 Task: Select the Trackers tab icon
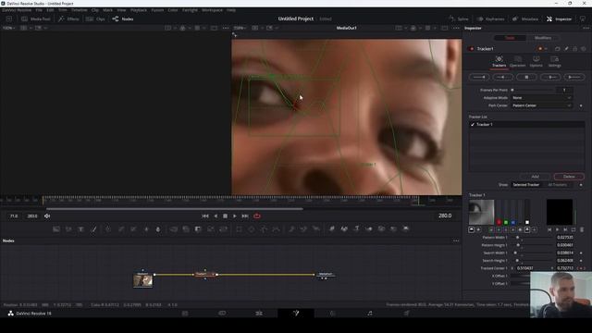[x=499, y=62]
